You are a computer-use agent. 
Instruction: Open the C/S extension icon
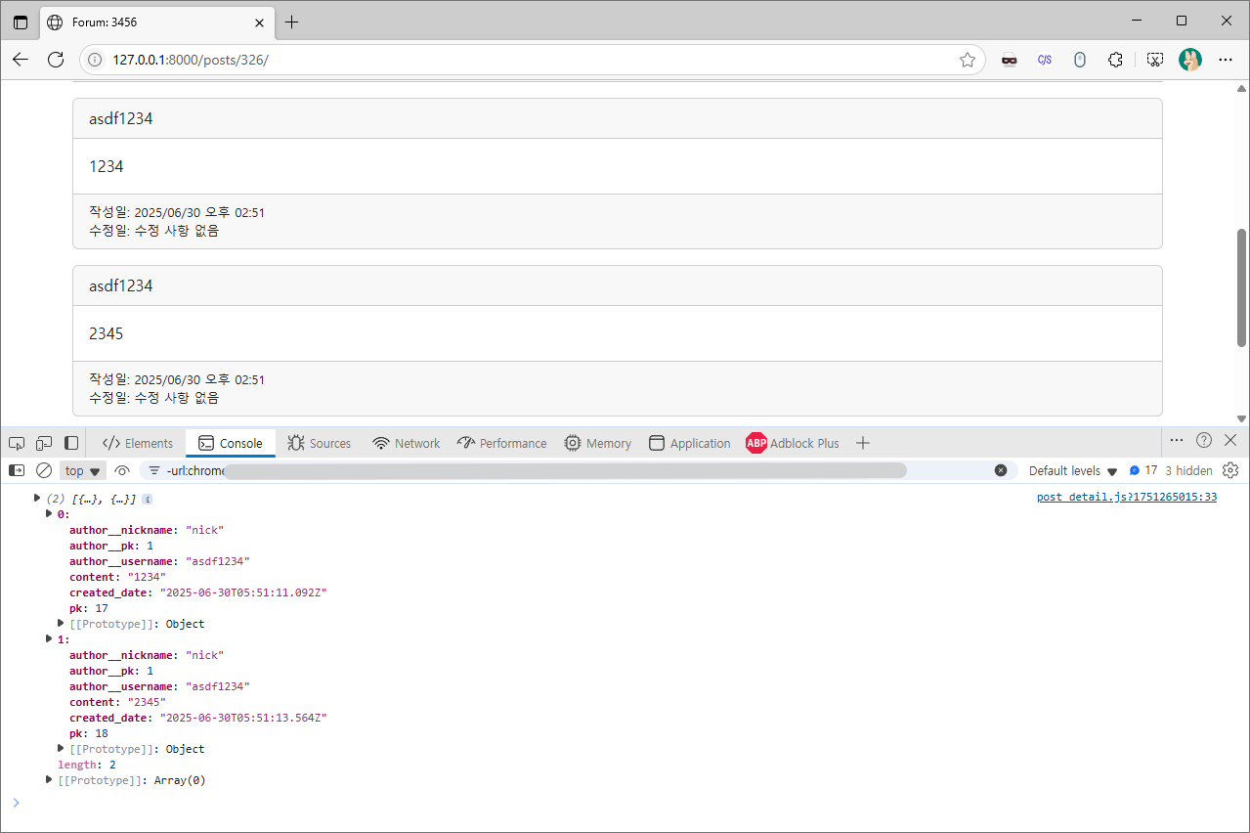coord(1045,60)
